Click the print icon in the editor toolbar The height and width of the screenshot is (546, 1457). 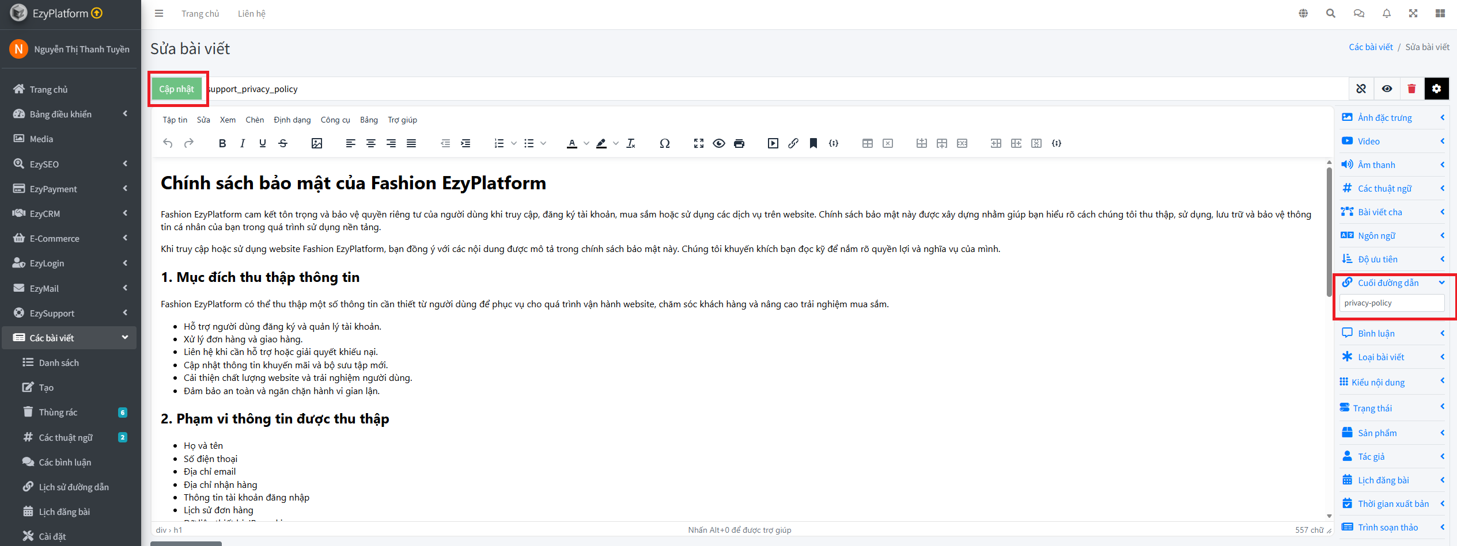pos(739,143)
